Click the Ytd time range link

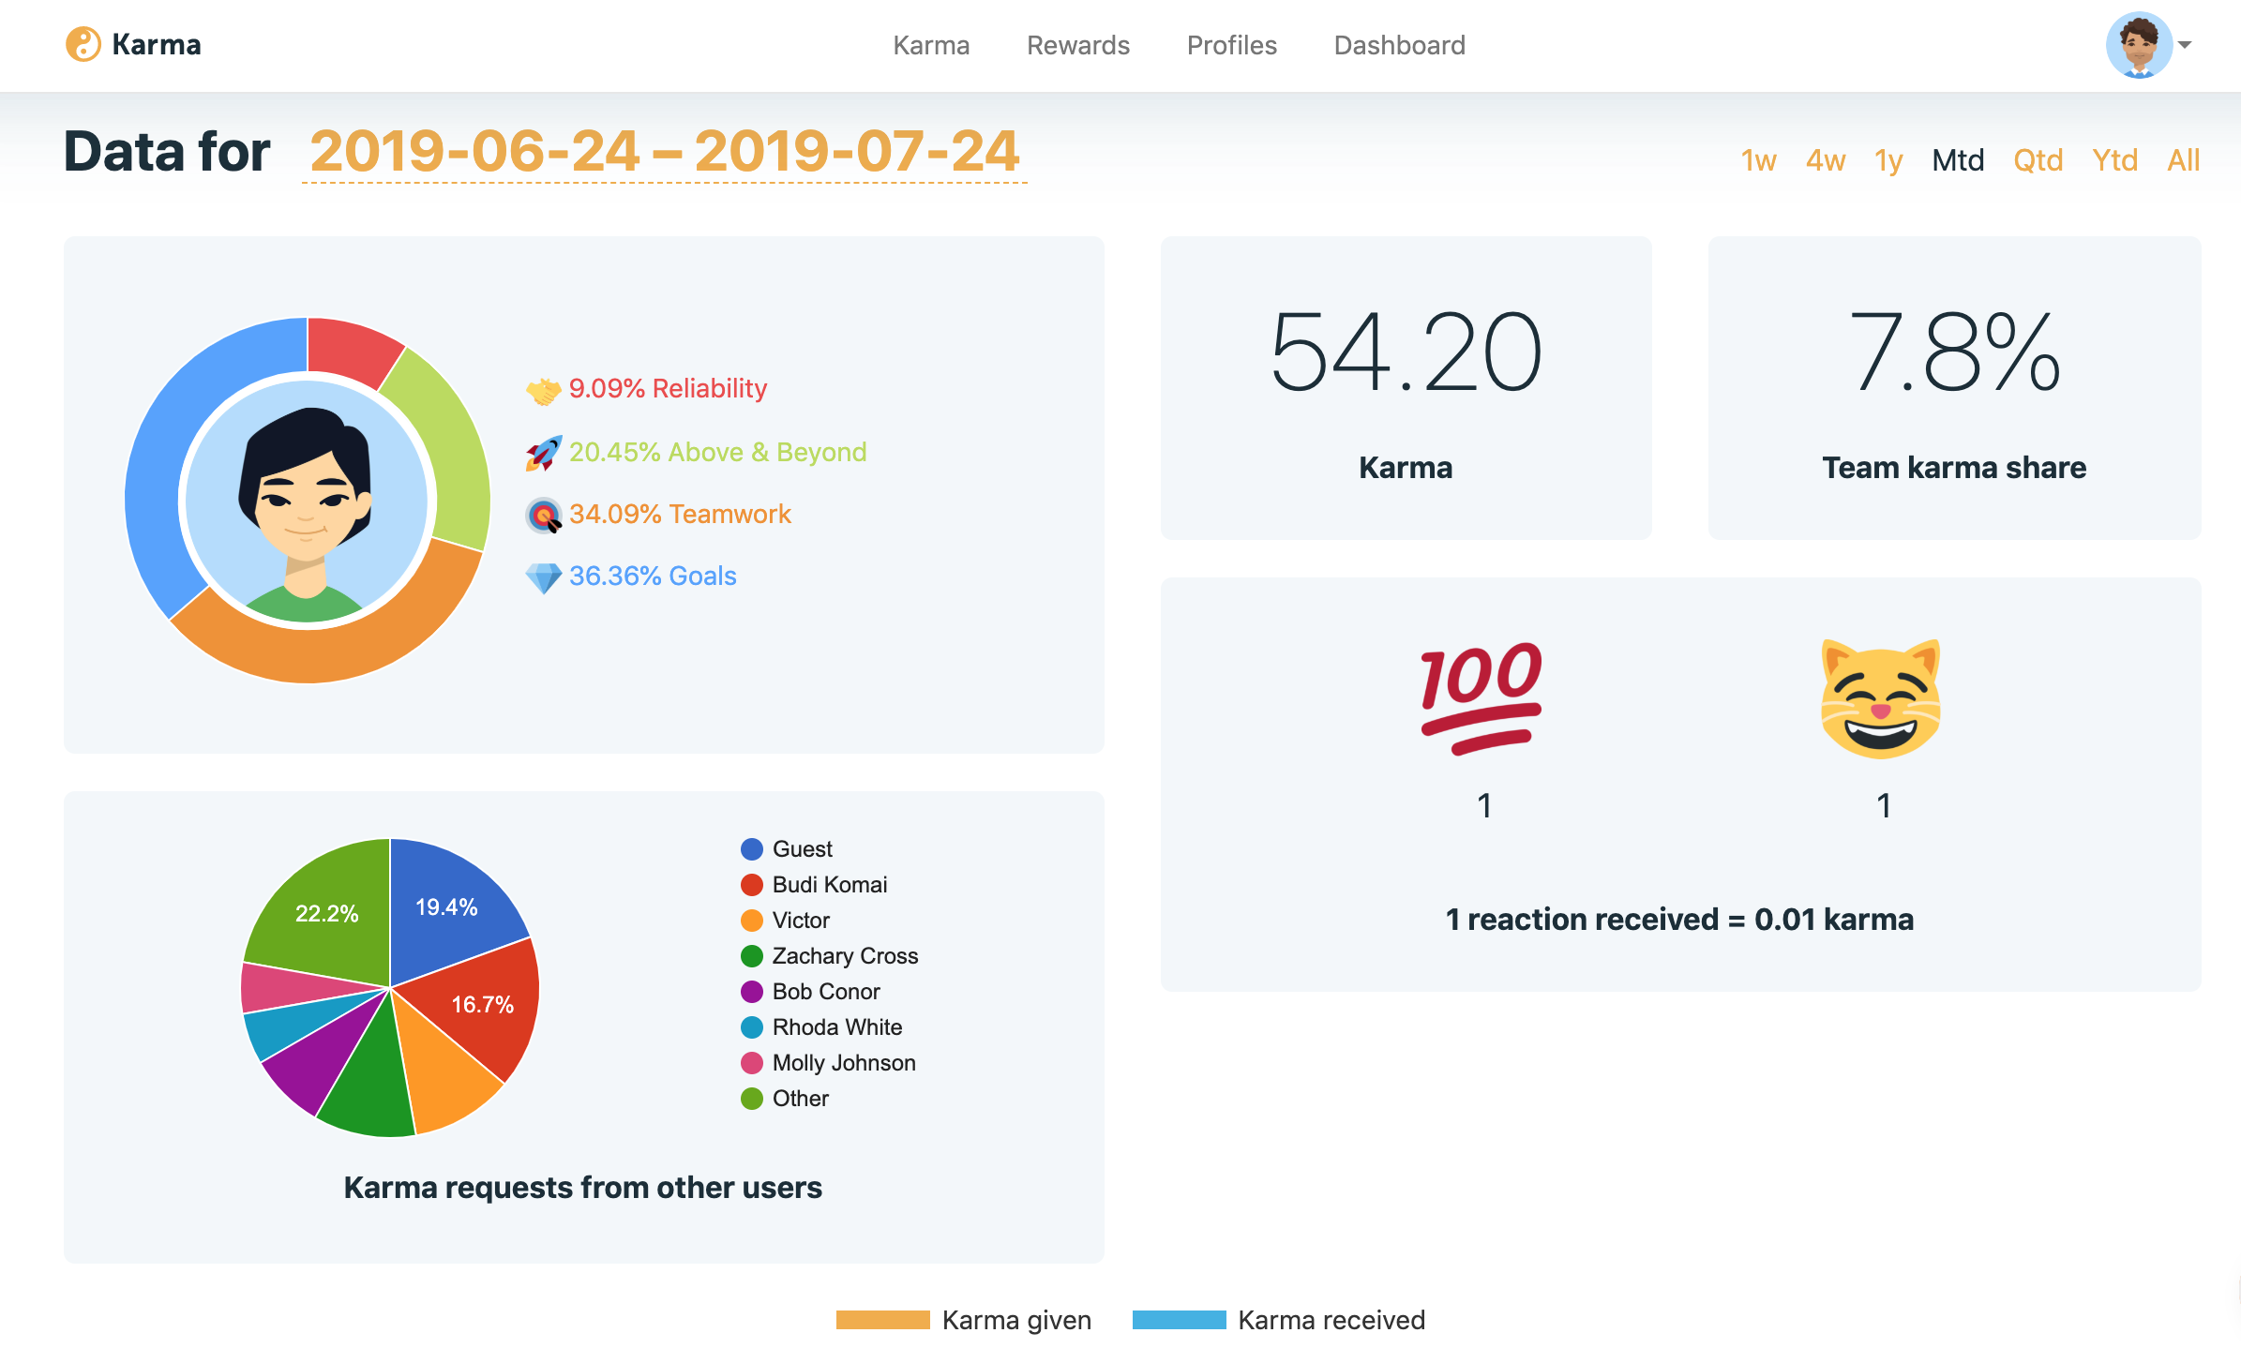2114,160
